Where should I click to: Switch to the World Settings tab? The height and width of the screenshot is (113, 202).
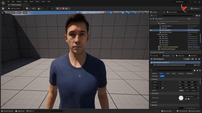tap(180, 56)
